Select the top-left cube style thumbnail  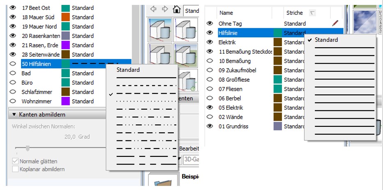point(159,29)
